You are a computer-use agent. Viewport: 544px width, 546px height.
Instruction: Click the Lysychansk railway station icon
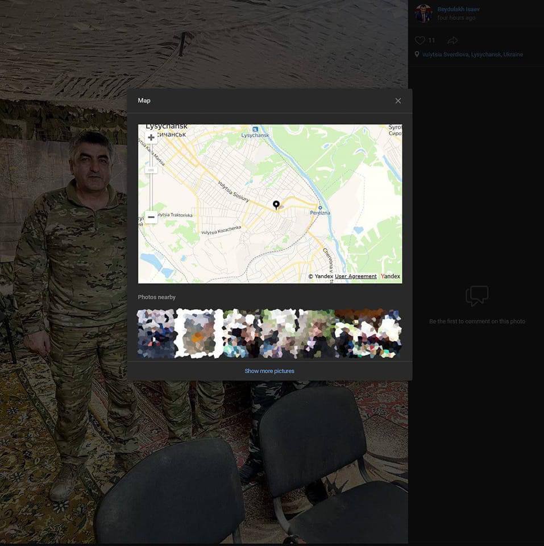click(x=255, y=129)
